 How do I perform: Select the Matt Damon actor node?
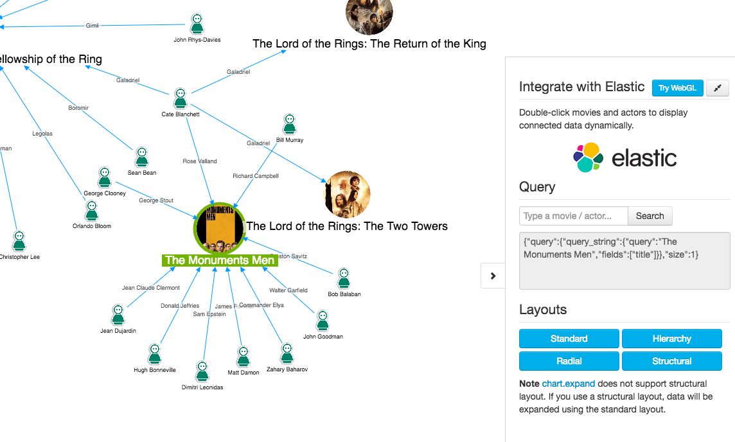point(244,357)
